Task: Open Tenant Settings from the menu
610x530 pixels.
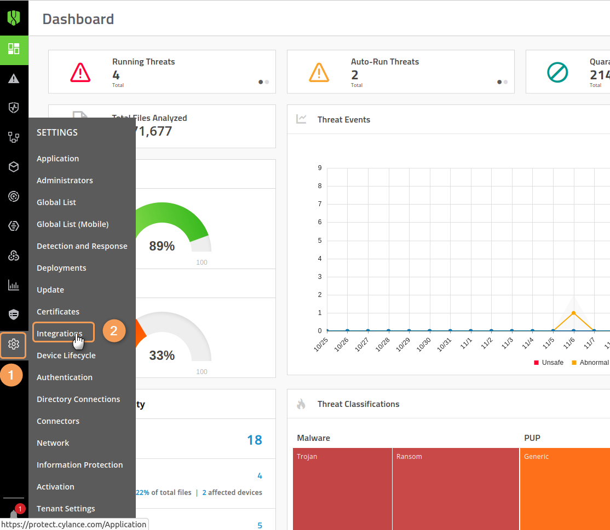Action: tap(66, 509)
